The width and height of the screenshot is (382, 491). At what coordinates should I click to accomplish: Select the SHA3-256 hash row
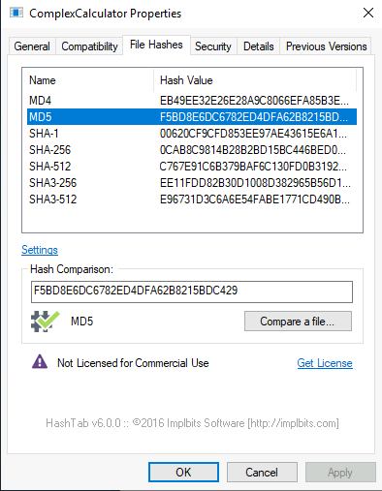coord(192,183)
